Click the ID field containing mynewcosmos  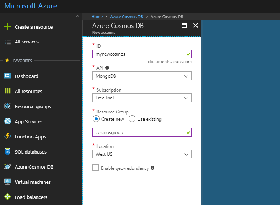click(x=142, y=54)
